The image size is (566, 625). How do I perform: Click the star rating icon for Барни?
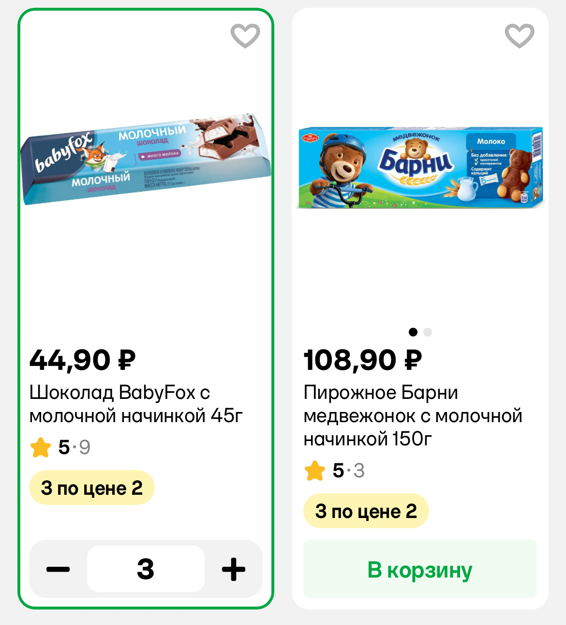click(315, 471)
